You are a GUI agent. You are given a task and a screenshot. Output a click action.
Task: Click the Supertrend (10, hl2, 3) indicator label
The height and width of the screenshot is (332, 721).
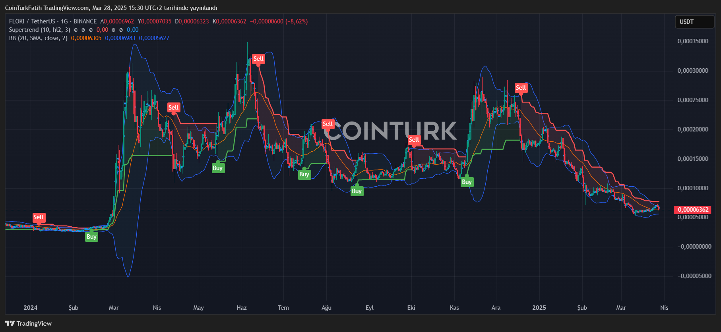pyautogui.click(x=40, y=30)
